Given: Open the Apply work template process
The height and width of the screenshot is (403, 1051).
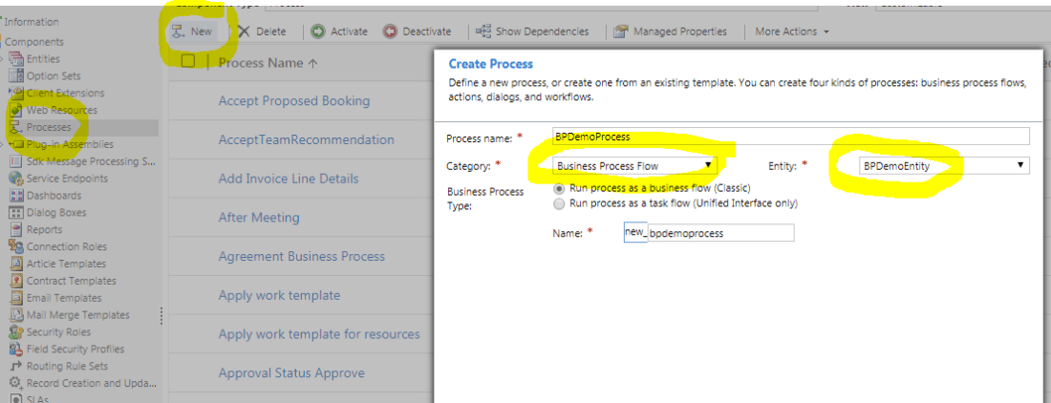Looking at the screenshot, I should pyautogui.click(x=280, y=295).
